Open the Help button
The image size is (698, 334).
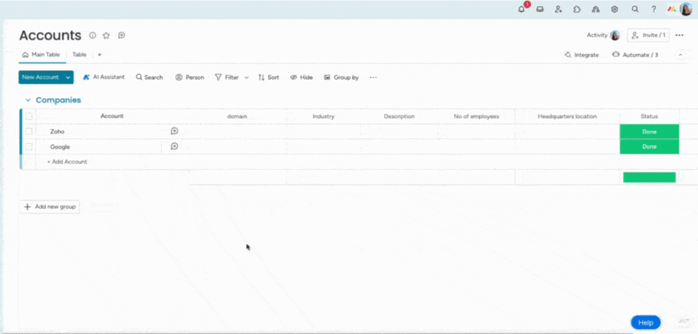(646, 322)
